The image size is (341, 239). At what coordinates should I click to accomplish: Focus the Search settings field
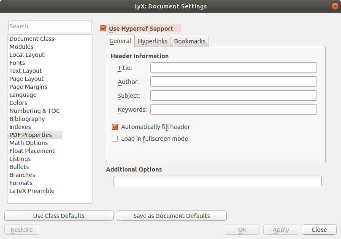pos(50,26)
